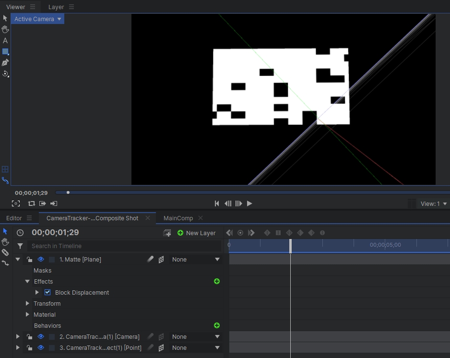Select the Text tool in the viewer
This screenshot has width=450, height=358.
tap(5, 41)
